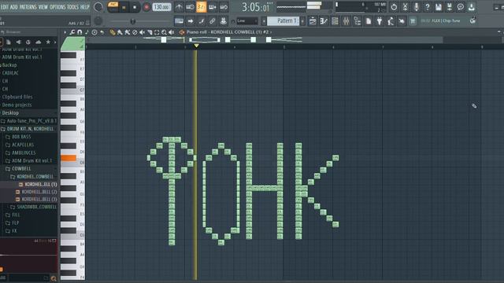This screenshot has width=504, height=283.
Task: Open the Browser view icon
Action: click(x=357, y=21)
